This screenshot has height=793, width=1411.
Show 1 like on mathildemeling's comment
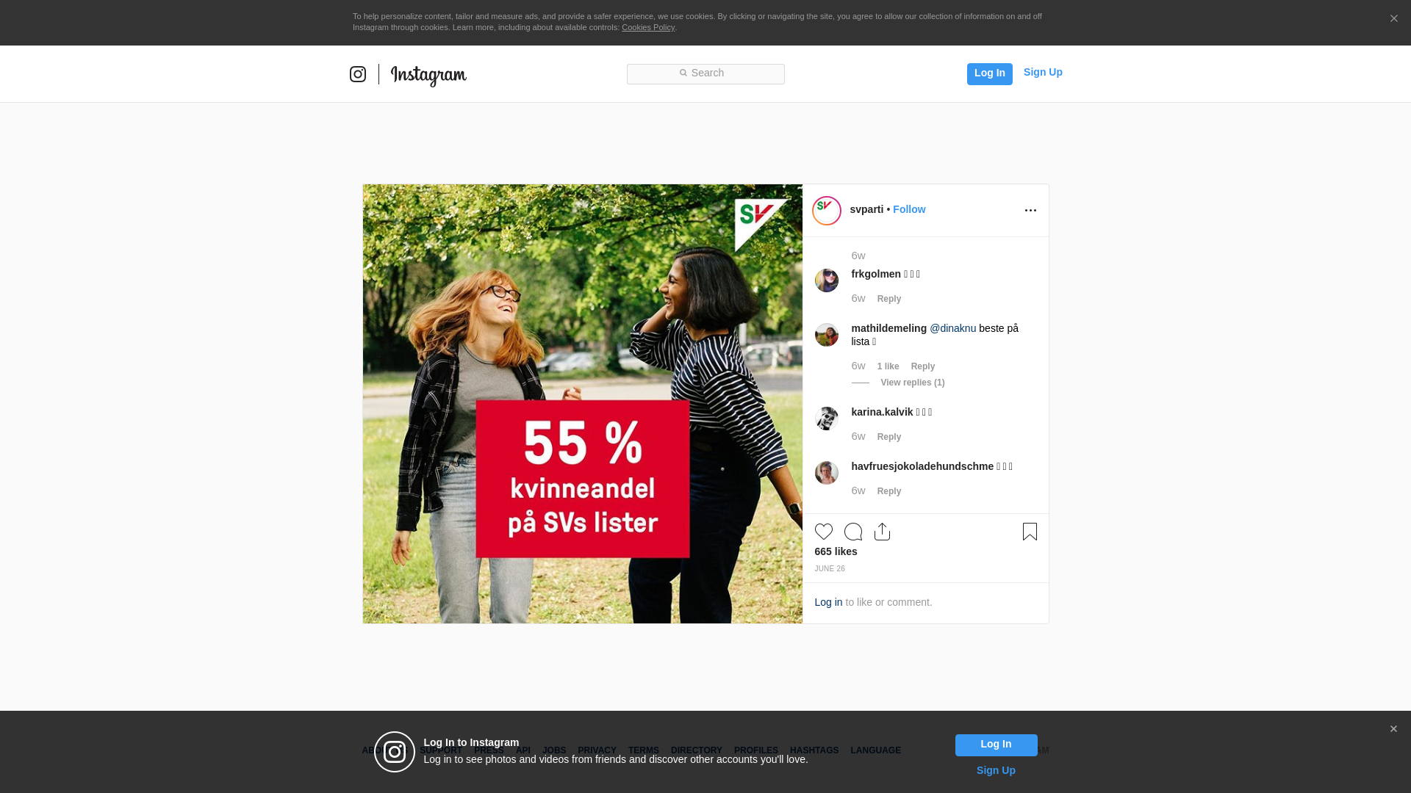pos(888,366)
